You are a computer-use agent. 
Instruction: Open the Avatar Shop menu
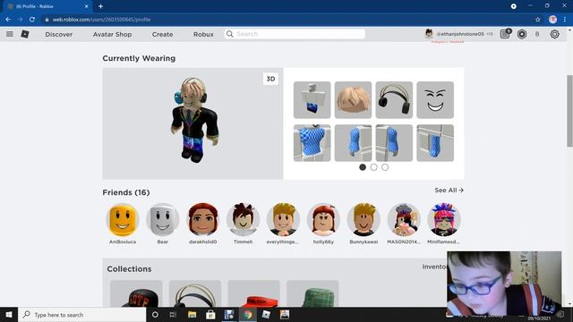(x=112, y=34)
